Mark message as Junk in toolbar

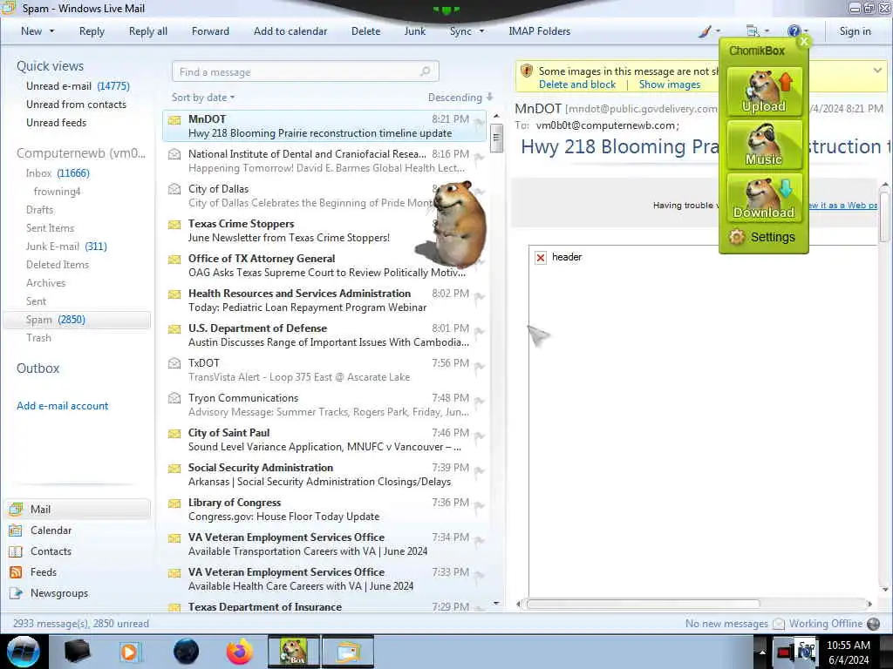coord(414,31)
